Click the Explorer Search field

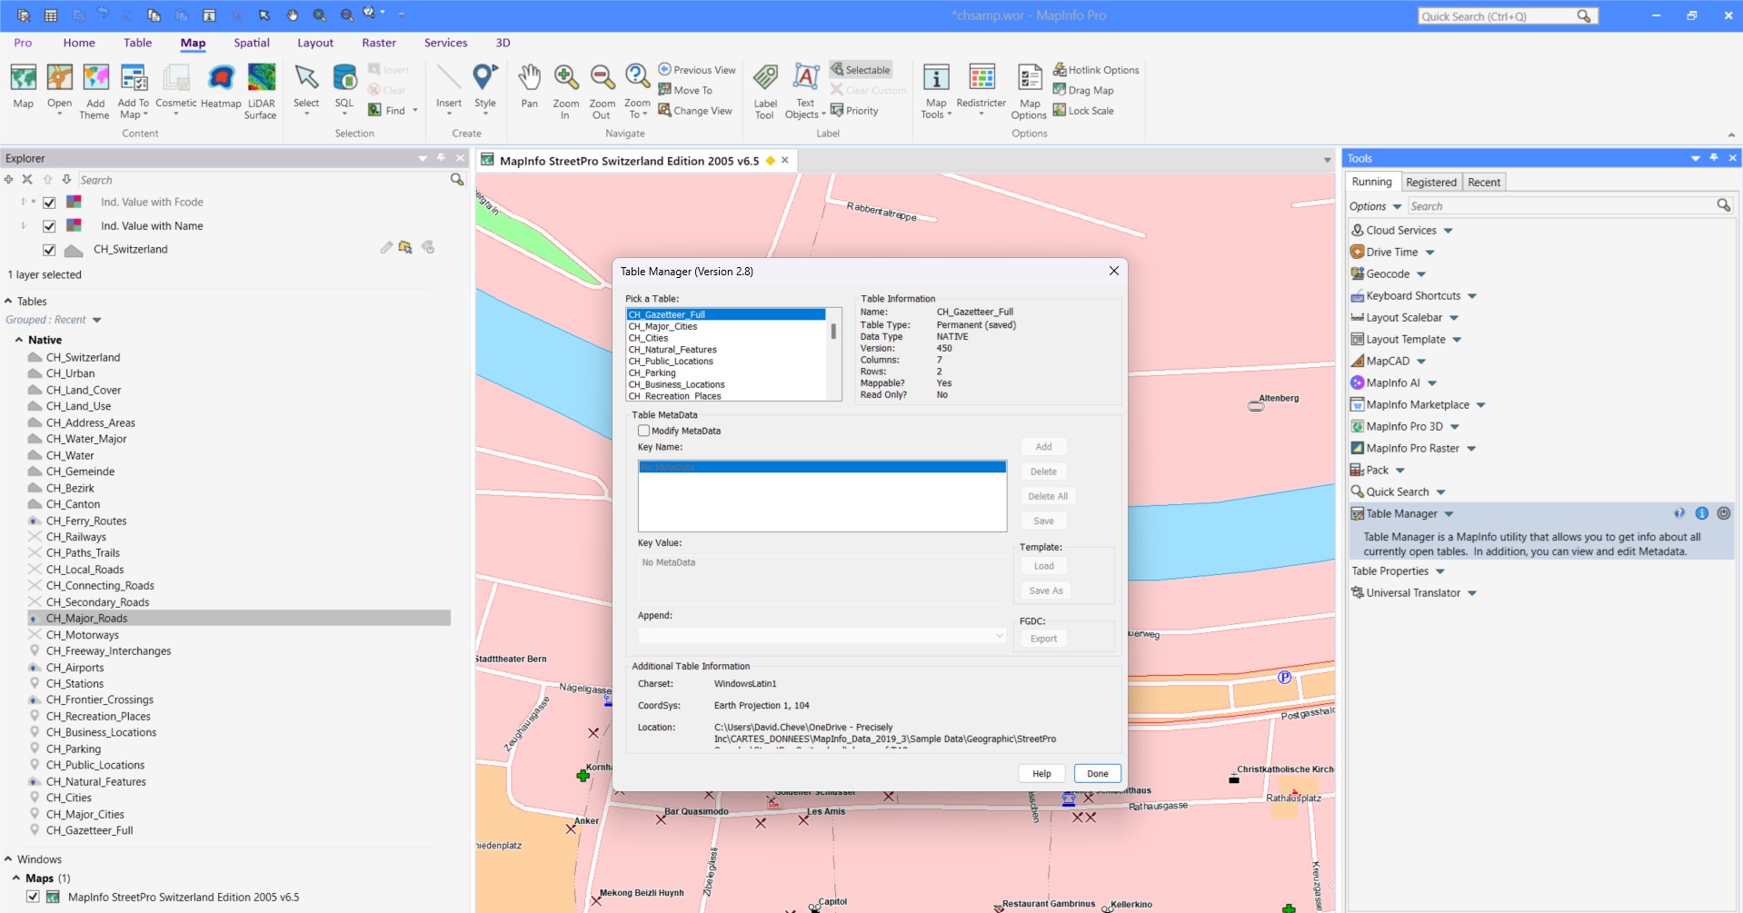(264, 180)
